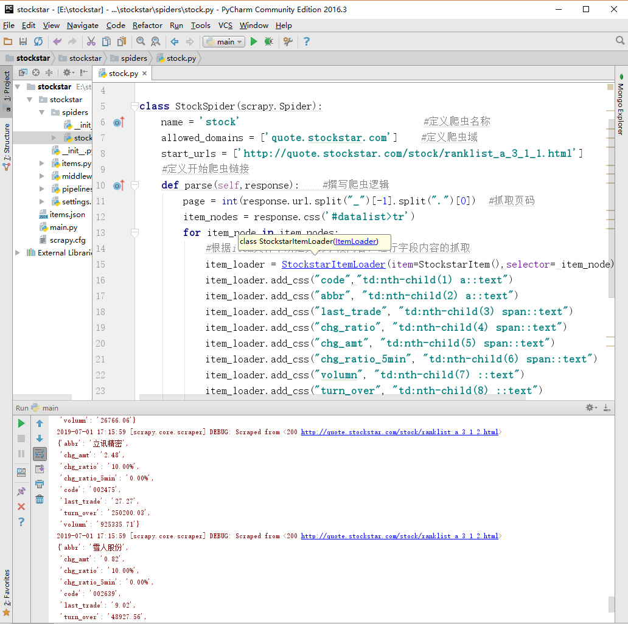Click the ItemLoader link in tooltip

(355, 241)
